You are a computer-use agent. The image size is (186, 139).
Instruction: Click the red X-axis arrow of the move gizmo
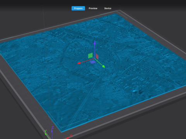(79, 63)
